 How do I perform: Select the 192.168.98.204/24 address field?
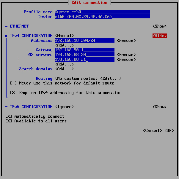pyautogui.click(x=84, y=41)
